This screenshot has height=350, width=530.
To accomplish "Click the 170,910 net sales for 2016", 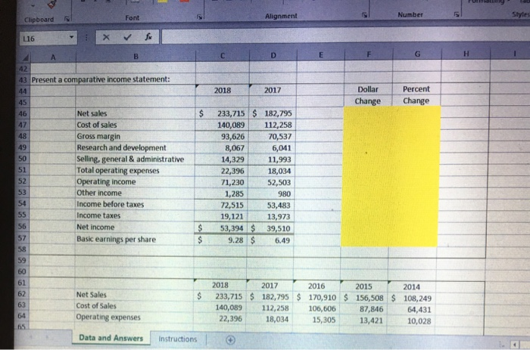I will point(322,297).
